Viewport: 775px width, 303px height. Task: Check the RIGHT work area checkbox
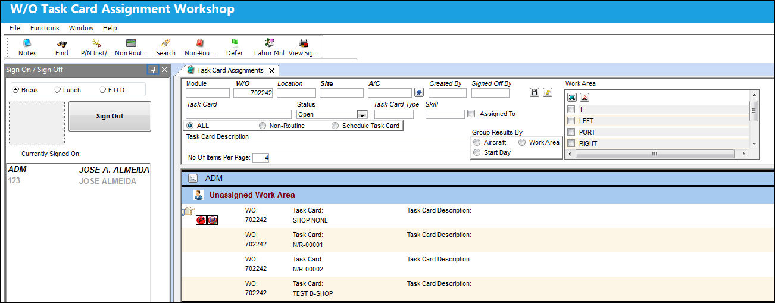point(571,143)
